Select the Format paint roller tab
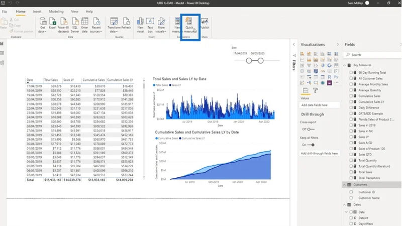The image size is (402, 226). (316, 90)
